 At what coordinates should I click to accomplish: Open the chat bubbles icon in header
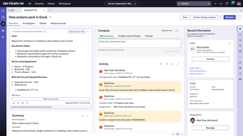(x=221, y=3)
